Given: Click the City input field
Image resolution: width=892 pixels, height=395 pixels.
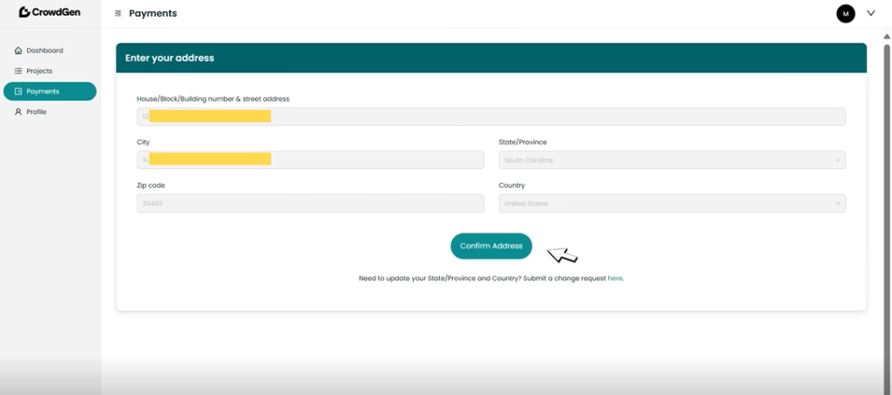Looking at the screenshot, I should 311,160.
